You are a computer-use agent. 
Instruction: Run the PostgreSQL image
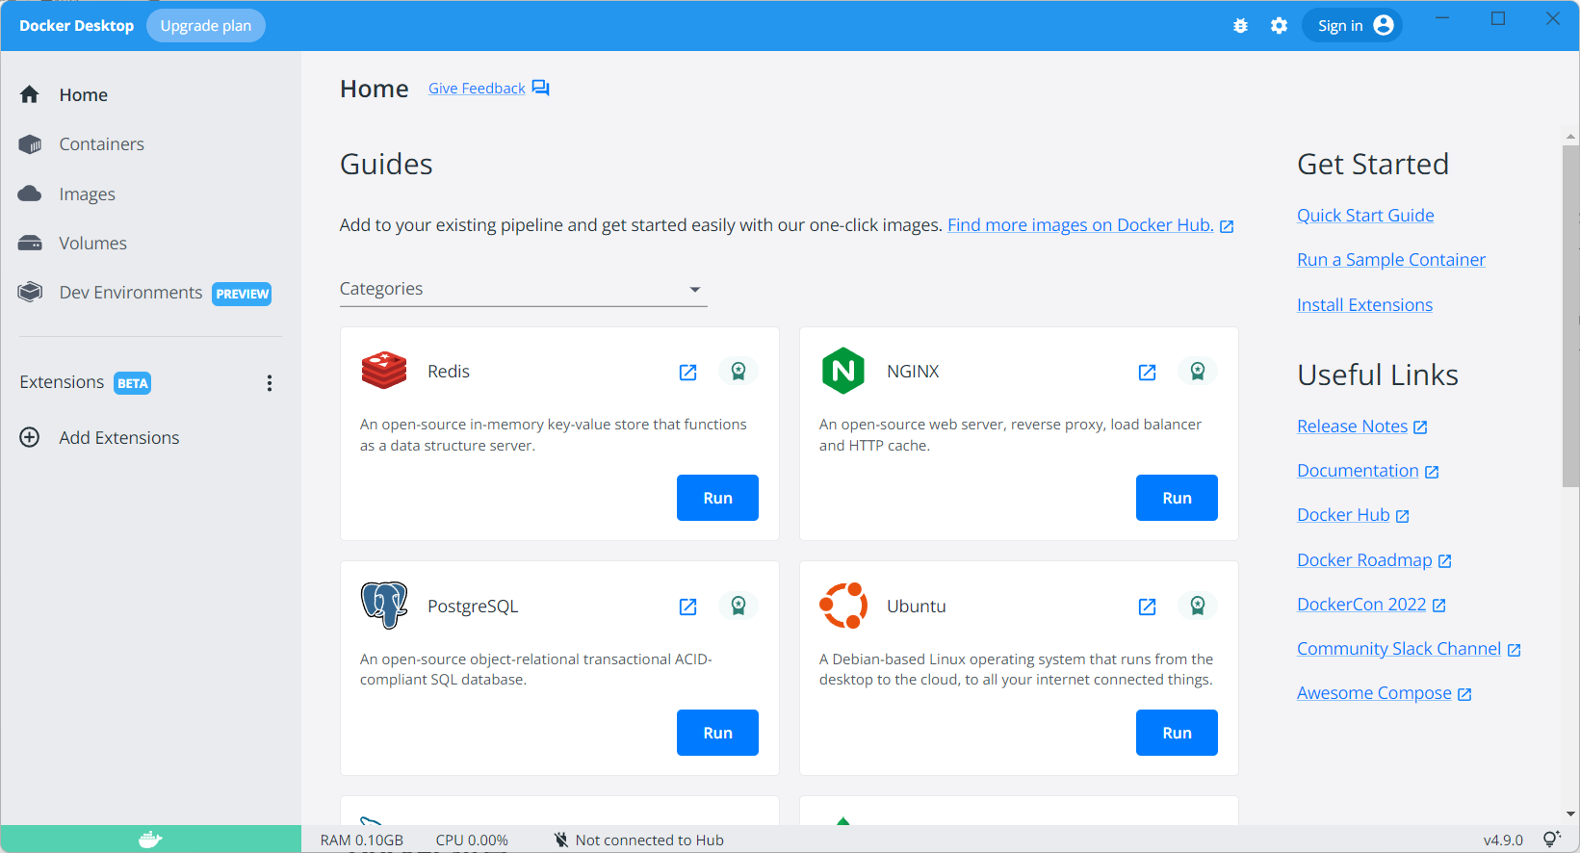[x=717, y=733]
